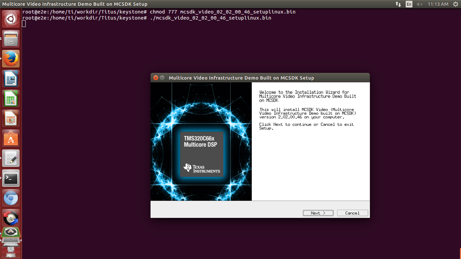Click the 'version 2.02.00.46' install description text
Viewport: 461px width, 259px height.
(308, 113)
